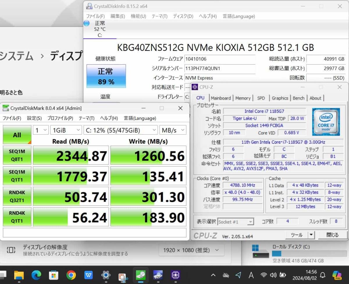
Task: Open the プロファイル(P) menu in CrystalDiskMark
Action: click(x=60, y=118)
